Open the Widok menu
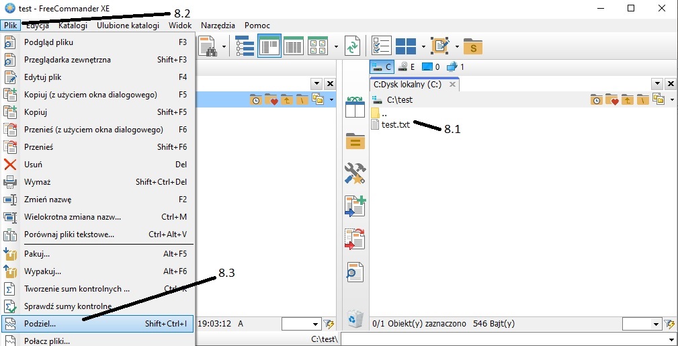 point(180,26)
